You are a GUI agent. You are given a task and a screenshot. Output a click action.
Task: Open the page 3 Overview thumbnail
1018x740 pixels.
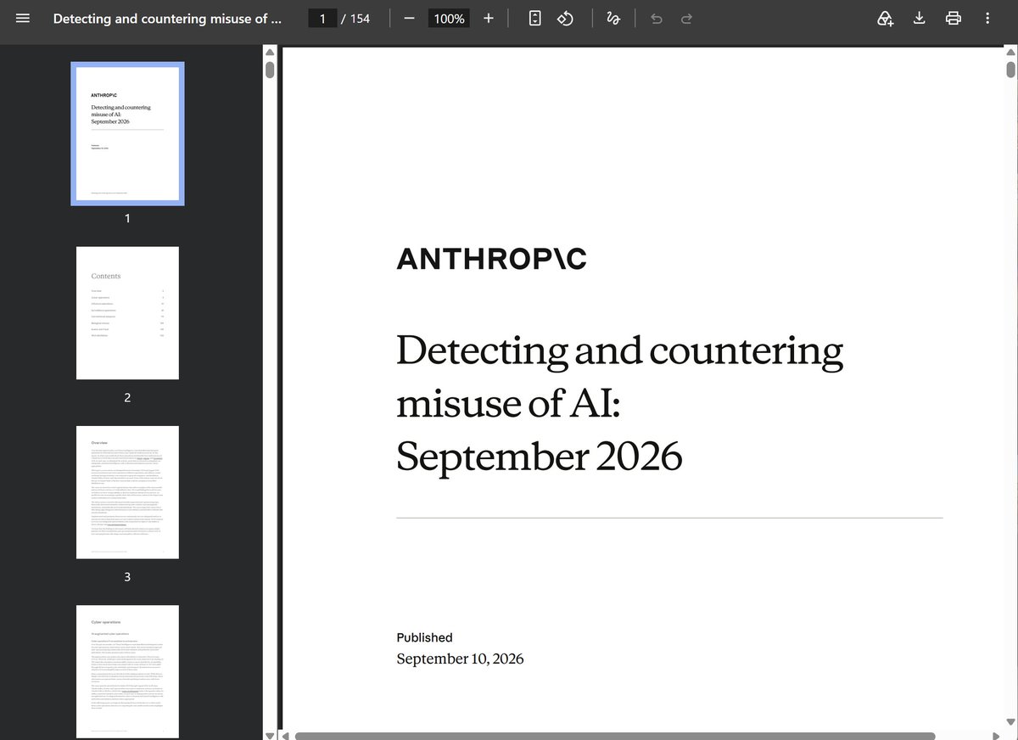click(x=127, y=492)
